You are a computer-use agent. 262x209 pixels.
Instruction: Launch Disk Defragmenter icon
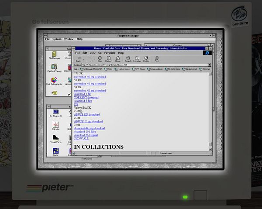click(x=54, y=81)
